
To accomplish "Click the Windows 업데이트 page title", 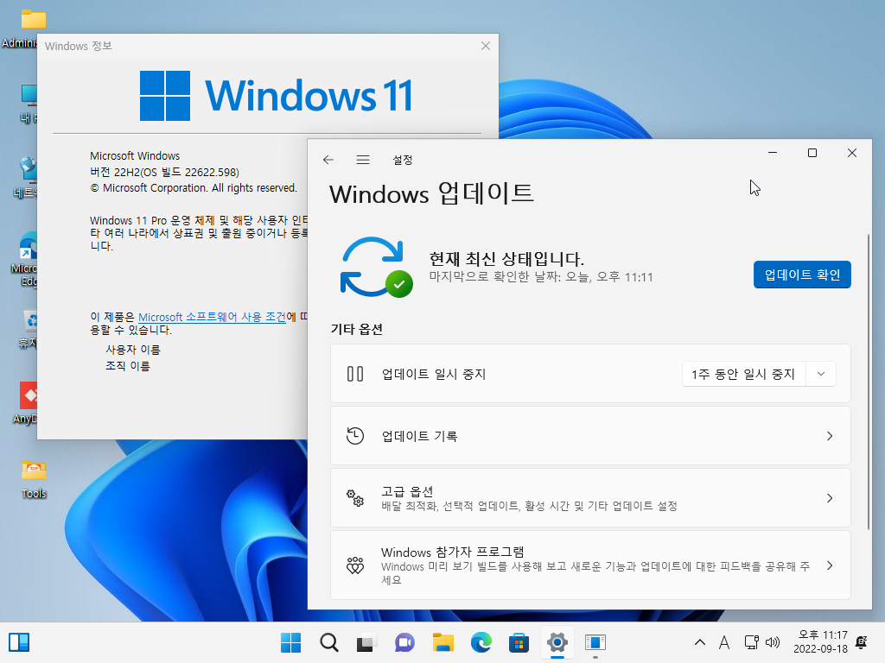I will click(x=432, y=194).
